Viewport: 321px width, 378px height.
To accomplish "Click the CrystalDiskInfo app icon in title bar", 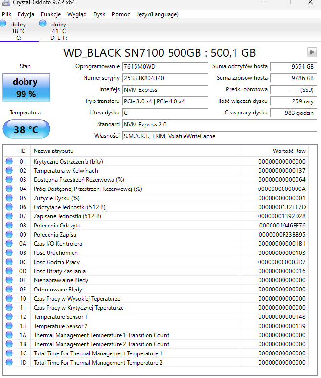I will (x=6, y=3).
